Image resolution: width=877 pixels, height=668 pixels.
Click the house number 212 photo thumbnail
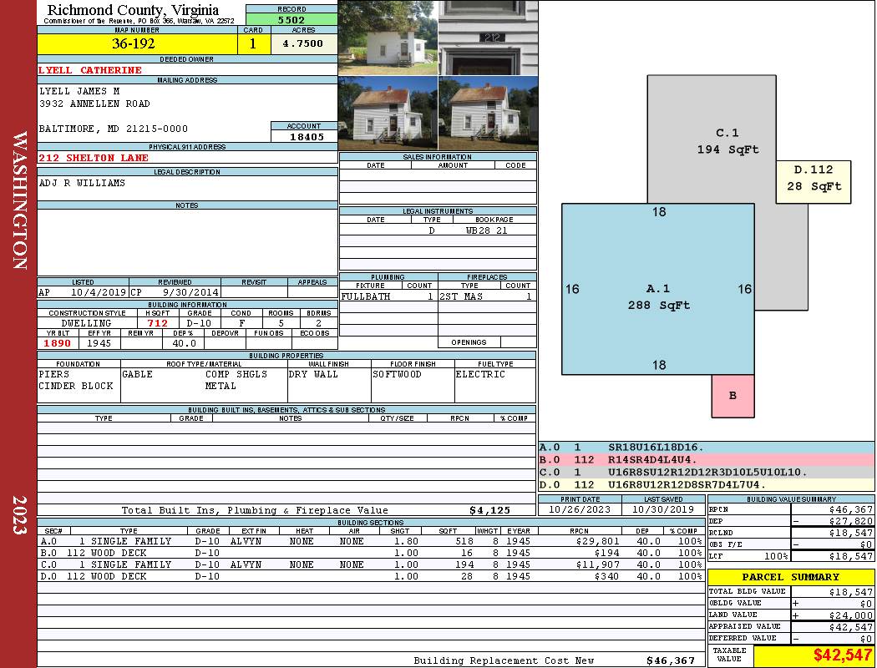[488, 38]
